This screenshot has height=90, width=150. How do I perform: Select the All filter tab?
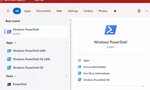[x=17, y=11]
